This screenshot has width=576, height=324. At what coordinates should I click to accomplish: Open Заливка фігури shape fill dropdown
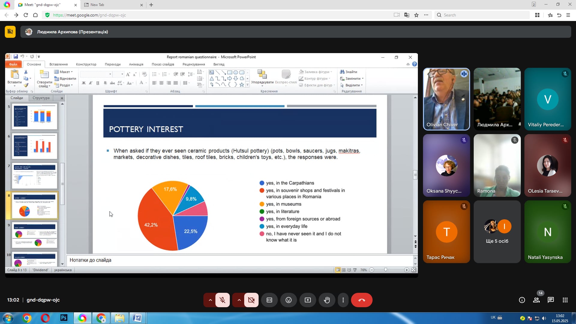tap(316, 72)
